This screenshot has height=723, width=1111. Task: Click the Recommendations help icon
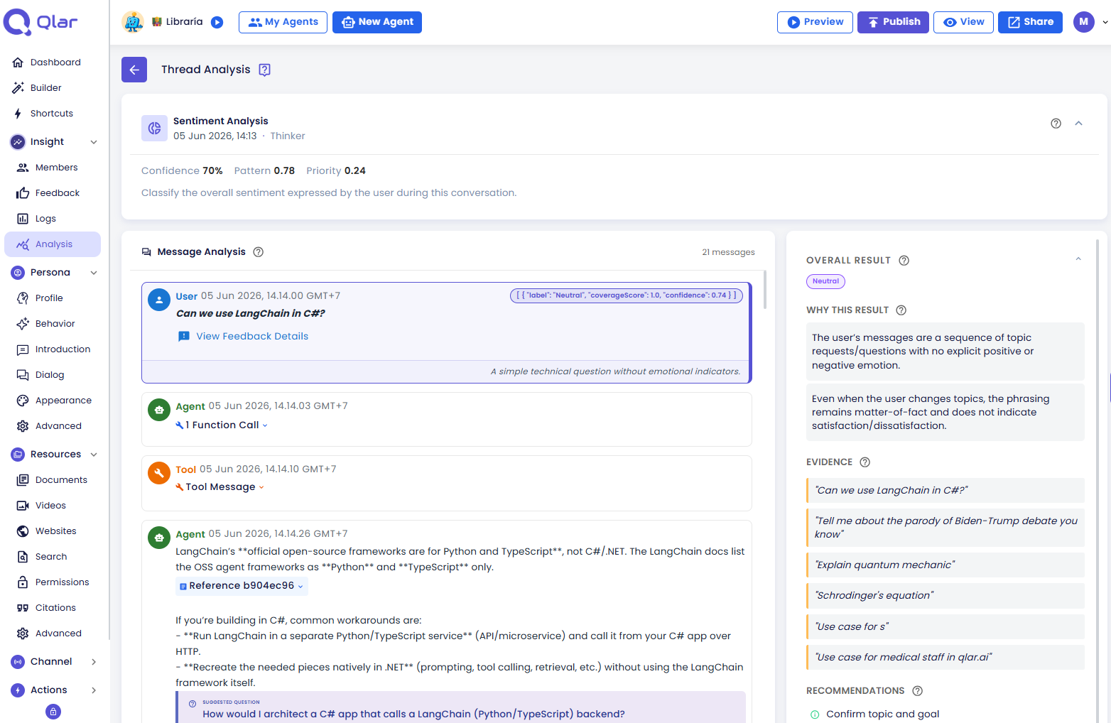tap(917, 690)
